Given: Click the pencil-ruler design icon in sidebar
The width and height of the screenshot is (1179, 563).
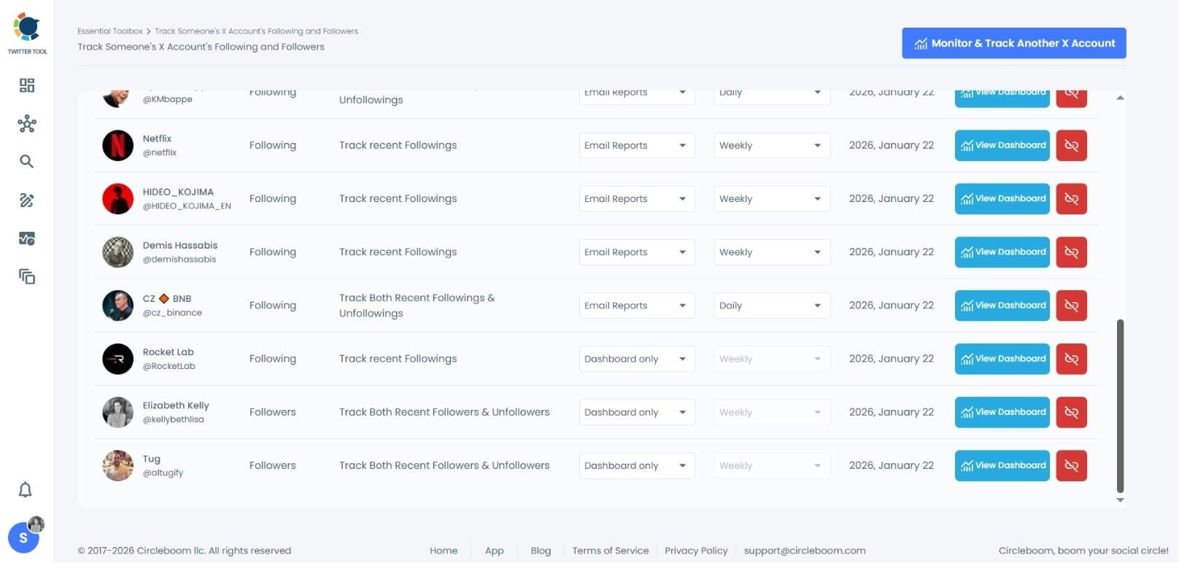Looking at the screenshot, I should coord(27,201).
